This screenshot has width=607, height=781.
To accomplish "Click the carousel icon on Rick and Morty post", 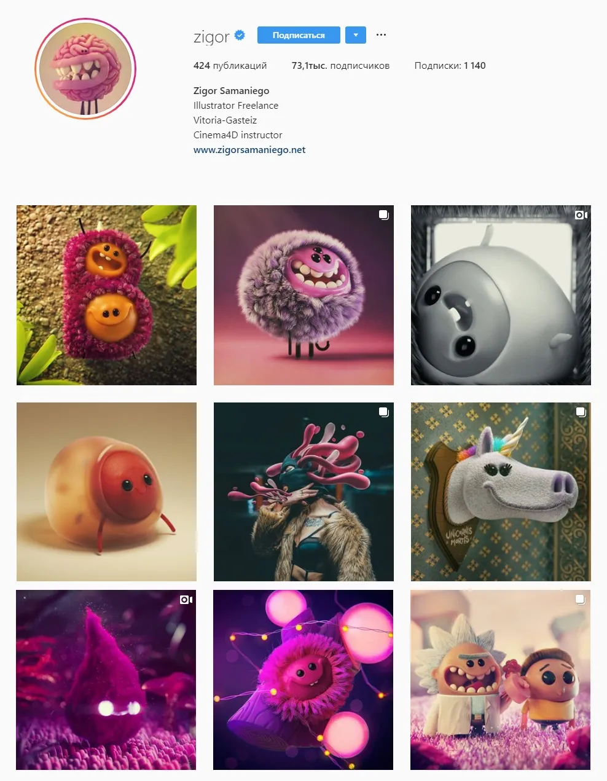I will (580, 600).
